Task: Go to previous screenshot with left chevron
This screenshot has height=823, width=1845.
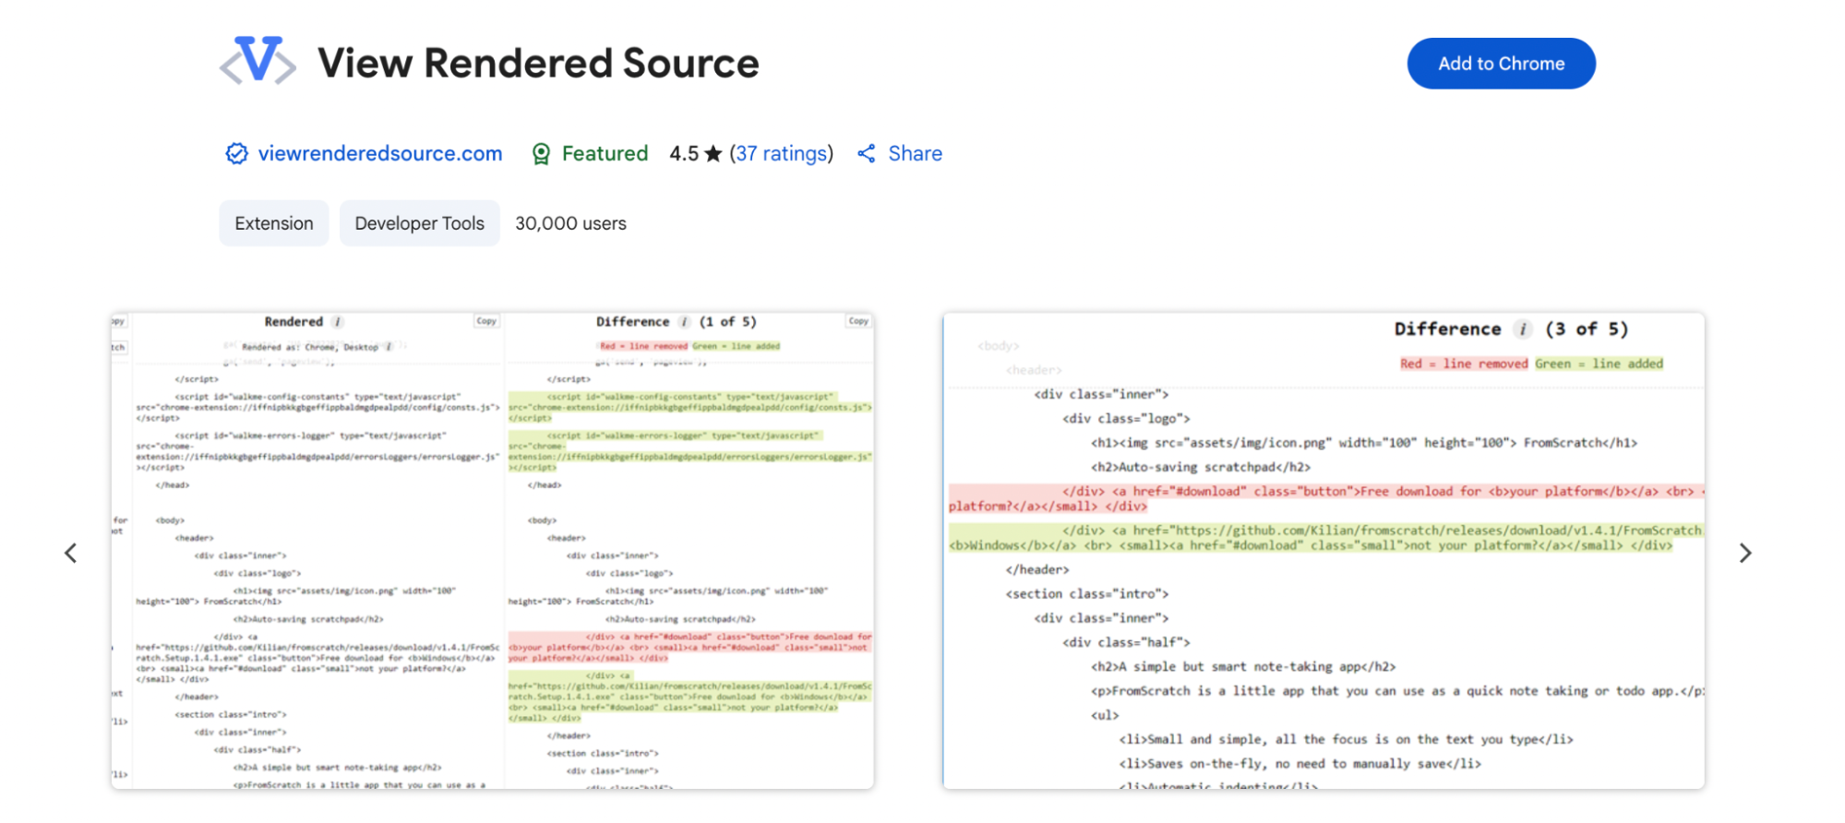Action: 71,553
